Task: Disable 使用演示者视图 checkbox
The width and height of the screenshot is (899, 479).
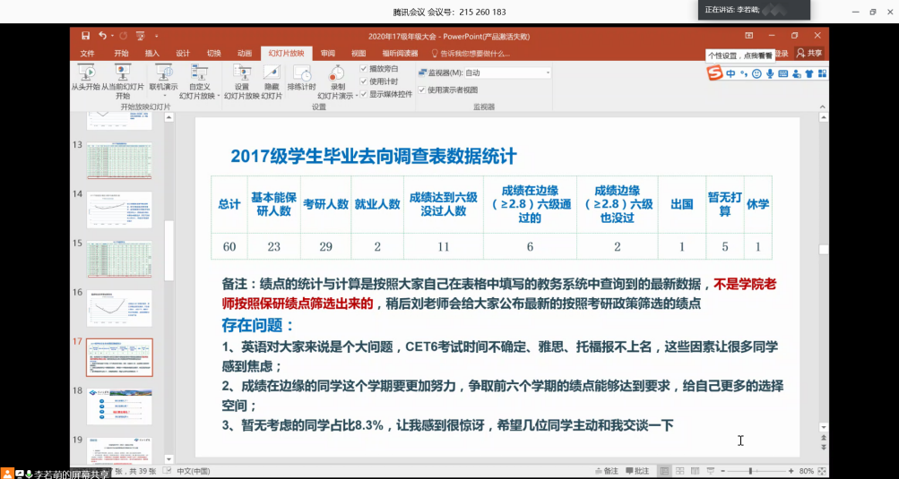Action: (422, 90)
